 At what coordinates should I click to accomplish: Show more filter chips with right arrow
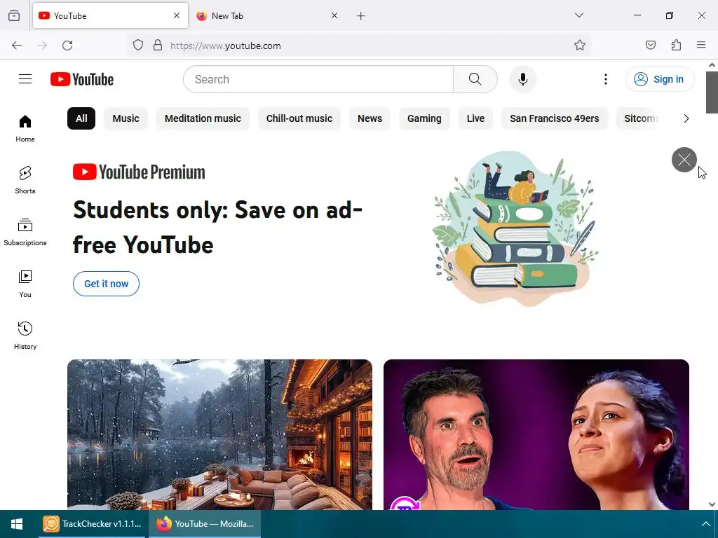coord(686,118)
